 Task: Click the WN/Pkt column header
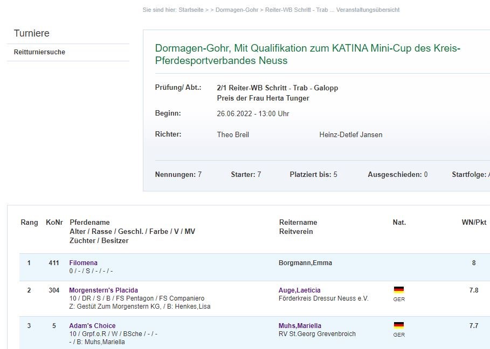point(474,222)
